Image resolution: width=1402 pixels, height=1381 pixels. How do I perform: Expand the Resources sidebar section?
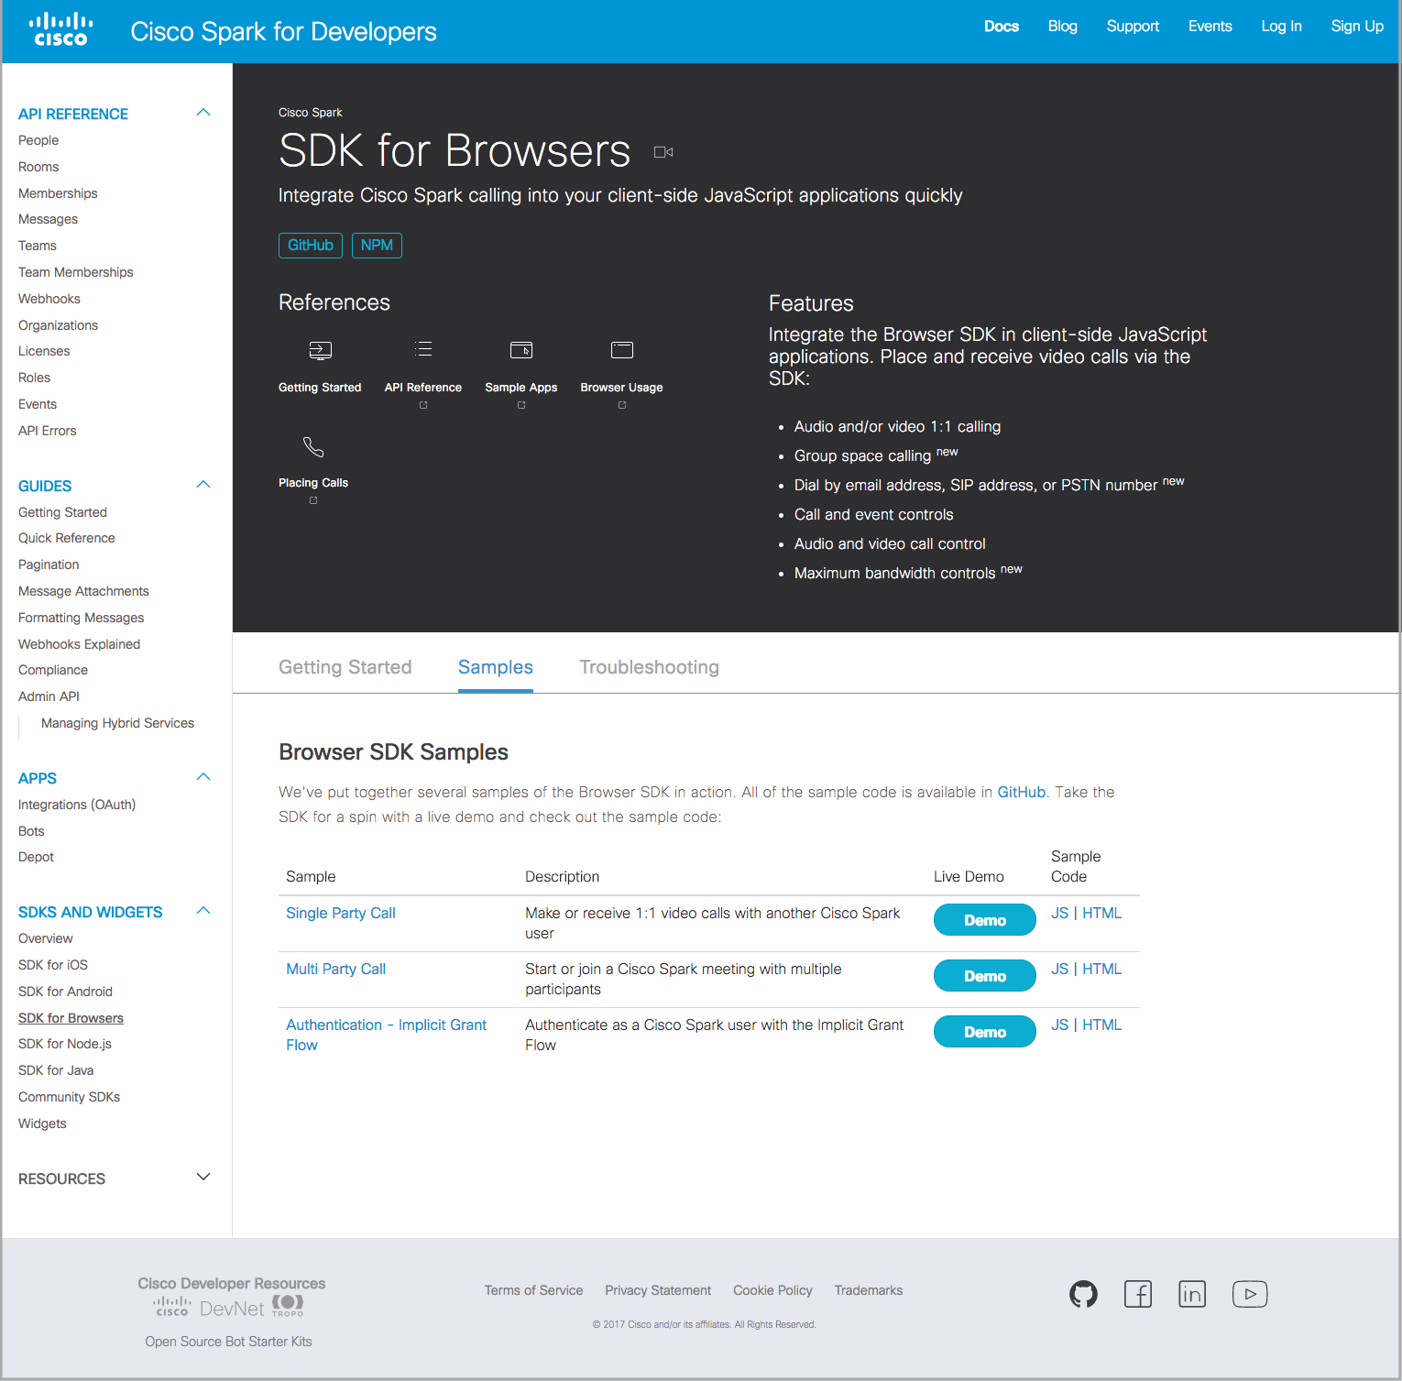point(203,1177)
